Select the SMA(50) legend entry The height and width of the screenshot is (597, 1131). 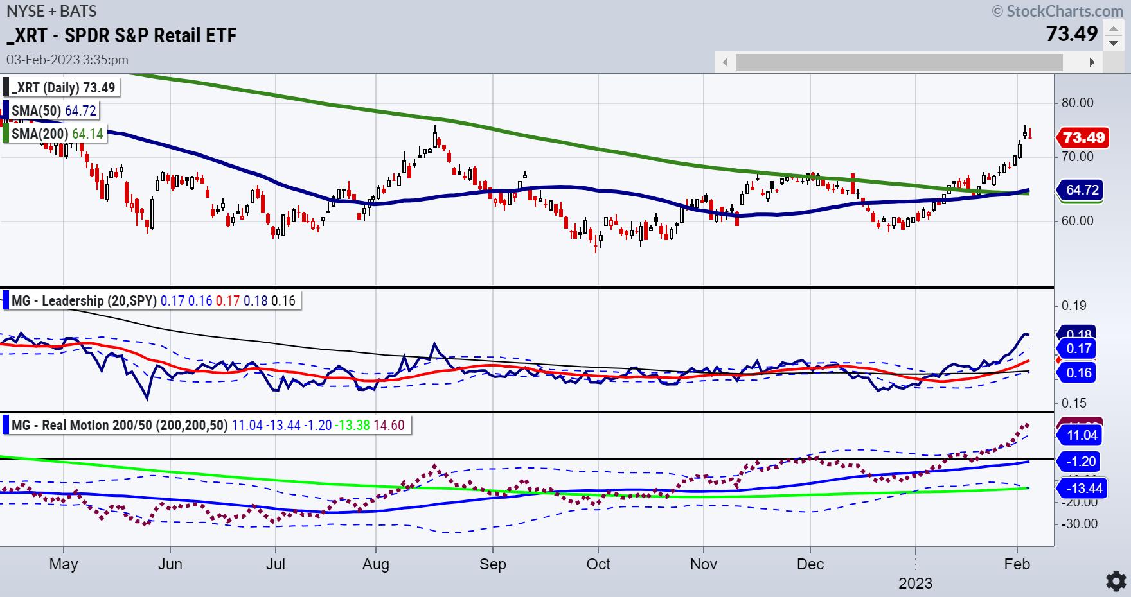tap(54, 110)
